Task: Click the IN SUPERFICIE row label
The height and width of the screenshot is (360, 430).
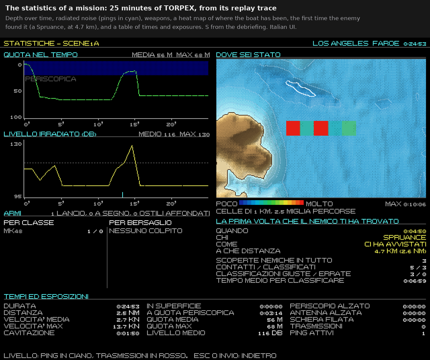Action: tap(174, 306)
